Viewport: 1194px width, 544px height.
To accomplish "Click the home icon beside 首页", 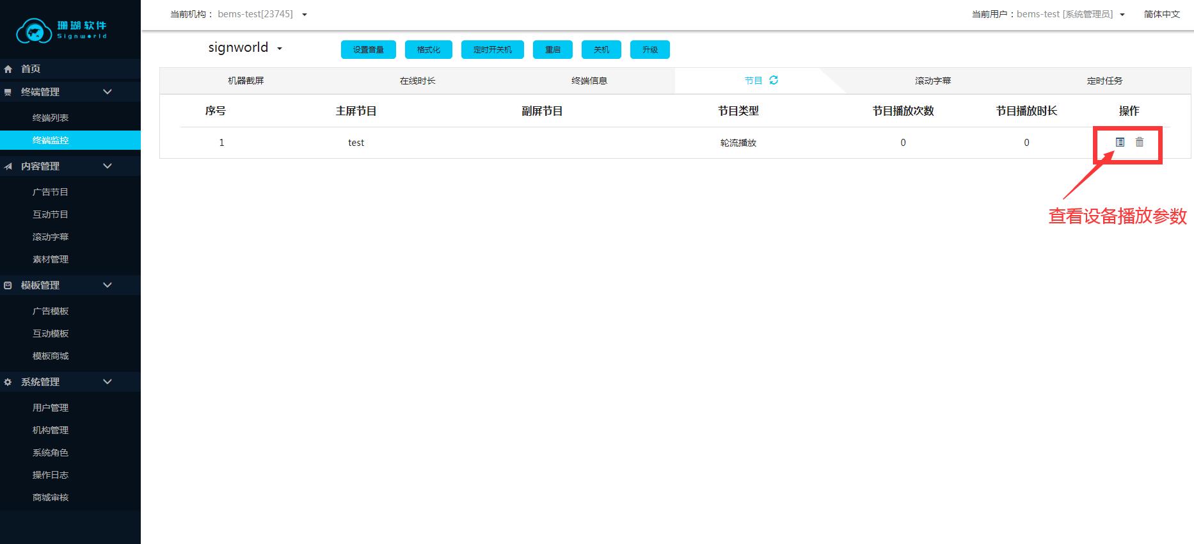I will [8, 69].
